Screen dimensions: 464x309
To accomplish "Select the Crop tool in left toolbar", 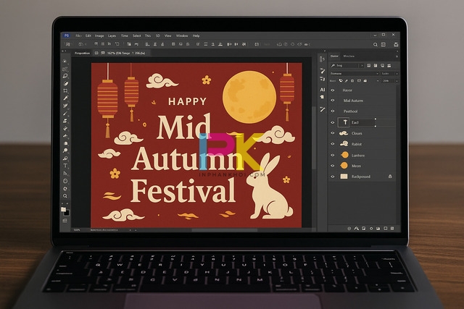I will 65,91.
